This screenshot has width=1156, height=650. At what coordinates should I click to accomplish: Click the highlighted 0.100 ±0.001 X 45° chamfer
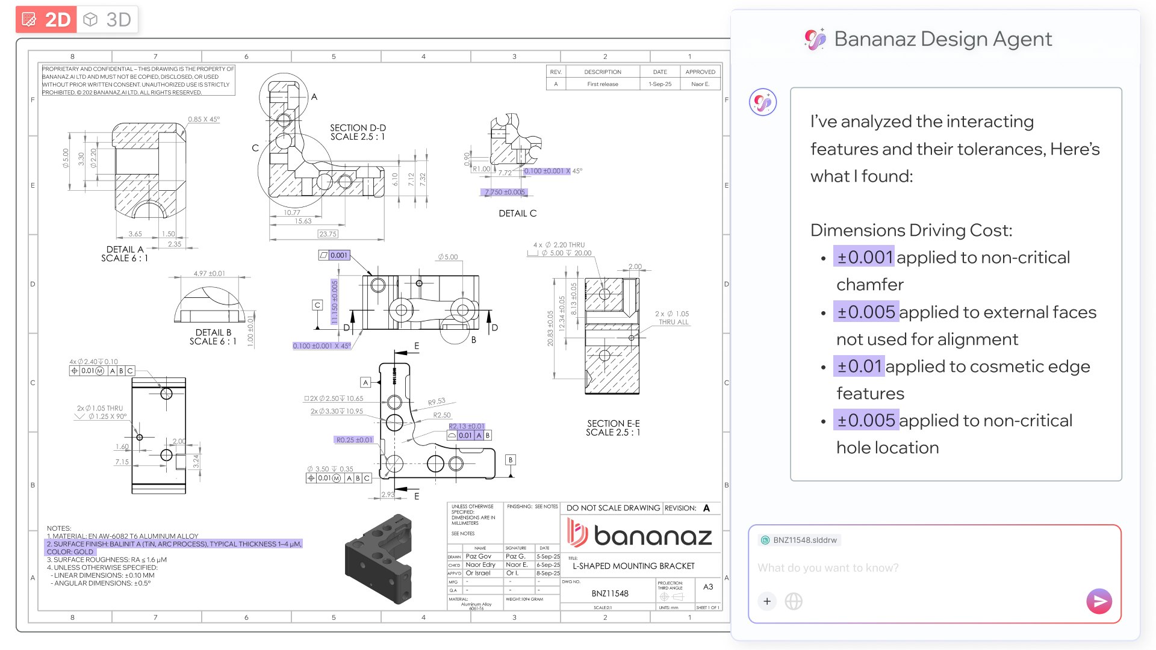[323, 346]
